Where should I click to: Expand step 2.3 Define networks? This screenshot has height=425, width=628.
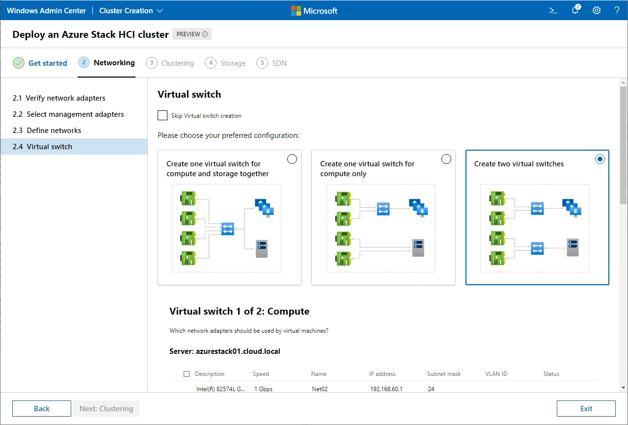tap(47, 130)
